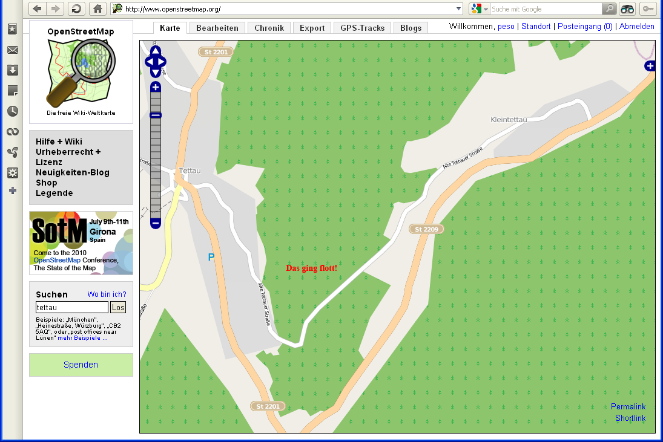
Task: Go to browser home page
Action: (x=97, y=8)
